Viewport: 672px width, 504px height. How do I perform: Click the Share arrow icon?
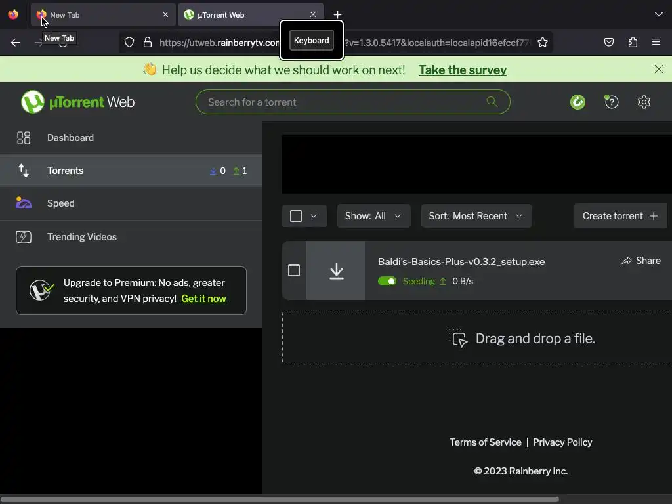pyautogui.click(x=627, y=261)
